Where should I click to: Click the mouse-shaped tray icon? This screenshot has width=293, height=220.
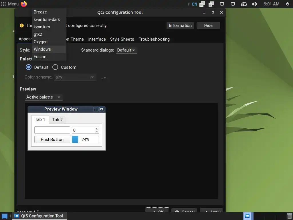[244, 4]
